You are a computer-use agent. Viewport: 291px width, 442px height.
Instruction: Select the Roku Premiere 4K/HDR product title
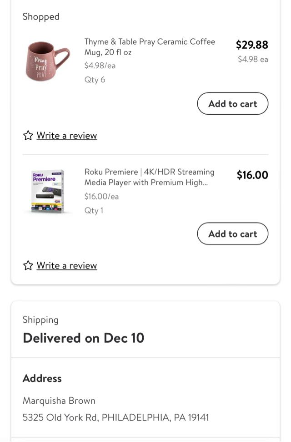click(149, 177)
